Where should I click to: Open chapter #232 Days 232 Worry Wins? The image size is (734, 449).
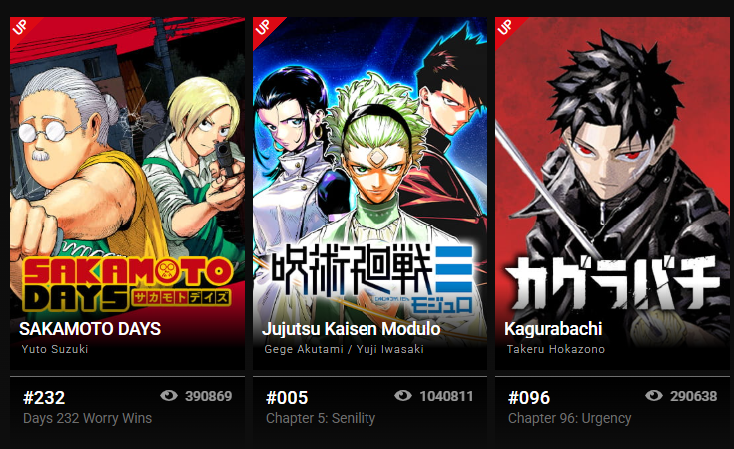tap(128, 407)
